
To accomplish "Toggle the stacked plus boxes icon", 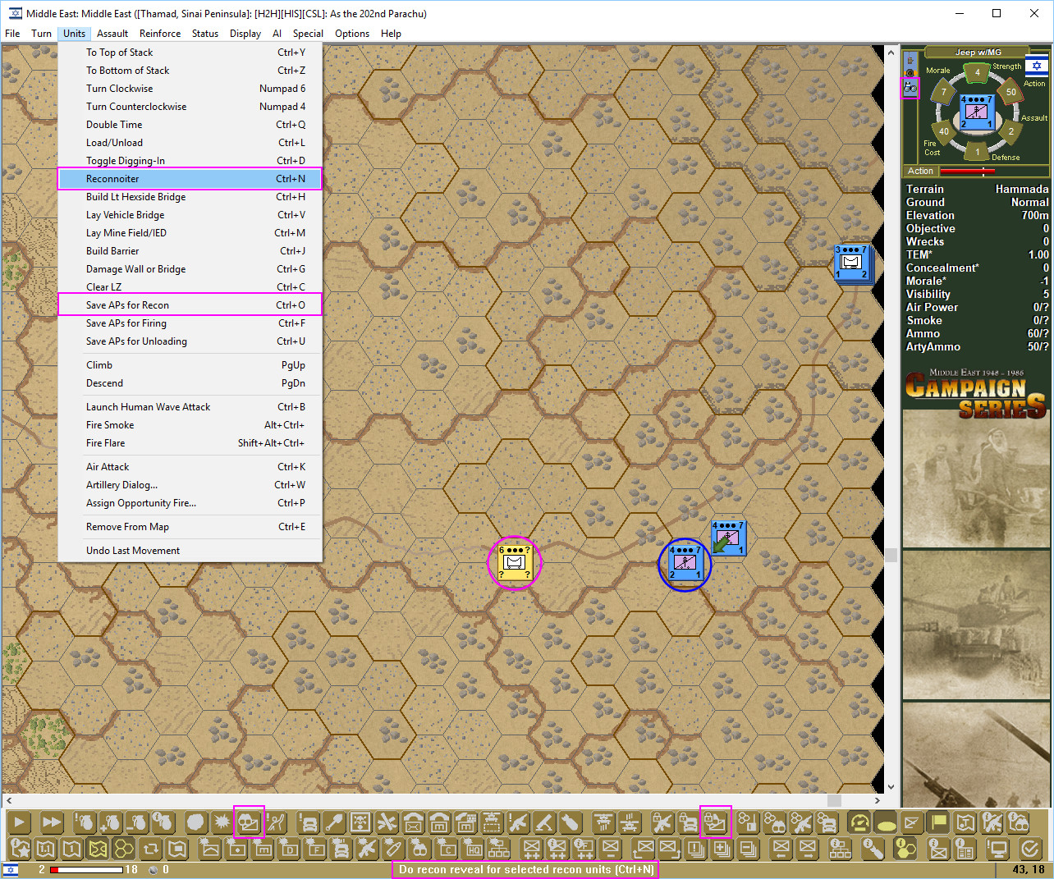I will [x=722, y=849].
